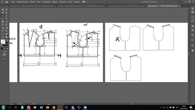Open Word from the taskbar
Viewport: 195px width, 110px height.
(x=41, y=107)
